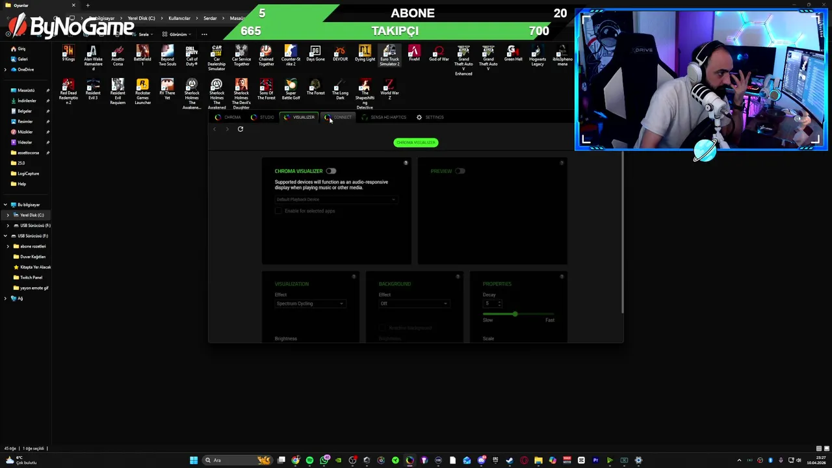Select the DEVOUR game shortcut
Screen dimensions: 832x468
pos(340,54)
